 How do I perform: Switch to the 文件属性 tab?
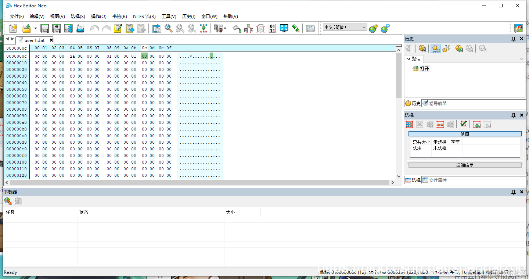(x=435, y=180)
